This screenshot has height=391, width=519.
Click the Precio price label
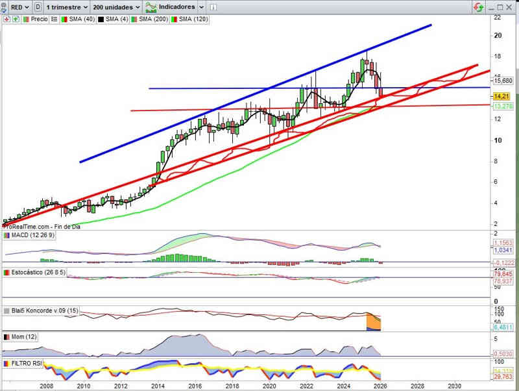tap(39, 19)
